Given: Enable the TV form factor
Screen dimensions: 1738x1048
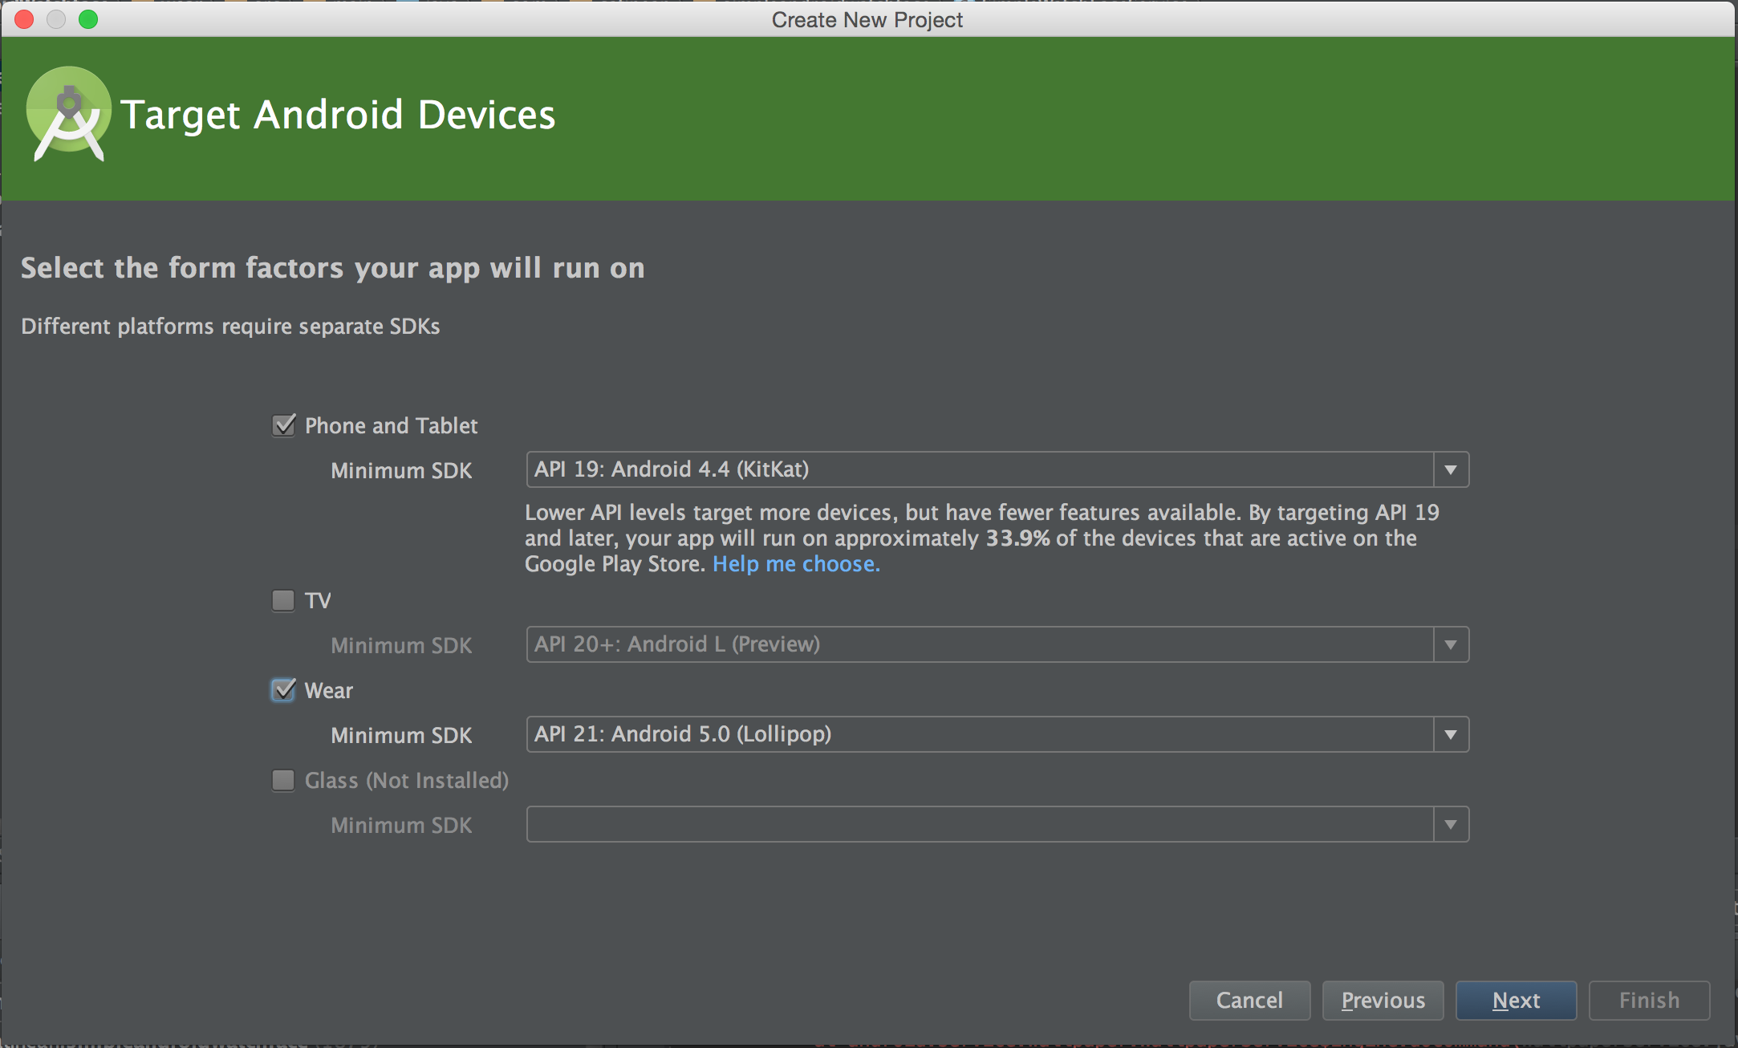Looking at the screenshot, I should pos(282,600).
